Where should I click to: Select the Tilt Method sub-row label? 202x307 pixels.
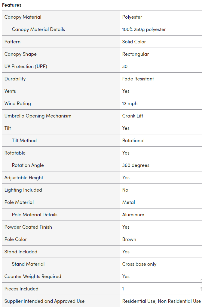click(x=24, y=141)
